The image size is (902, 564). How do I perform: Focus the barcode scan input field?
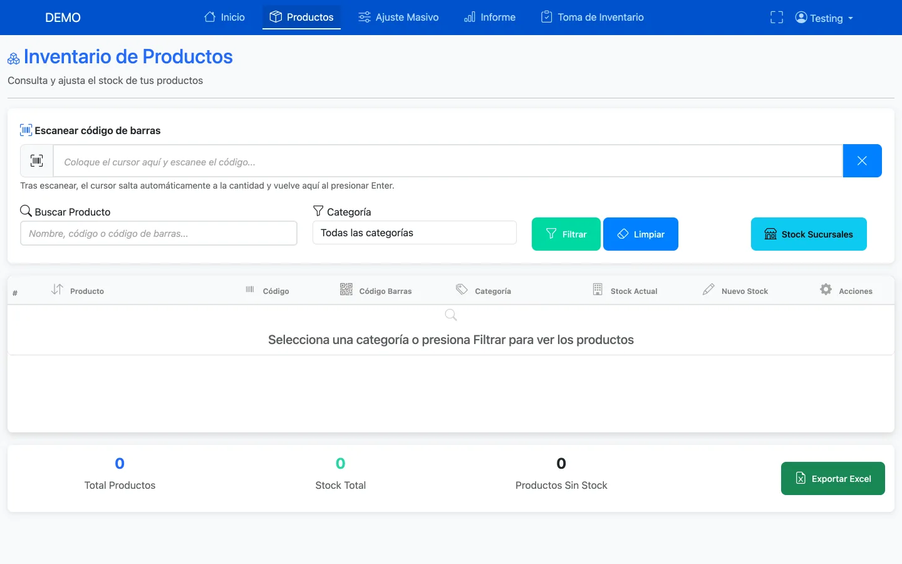tap(448, 161)
